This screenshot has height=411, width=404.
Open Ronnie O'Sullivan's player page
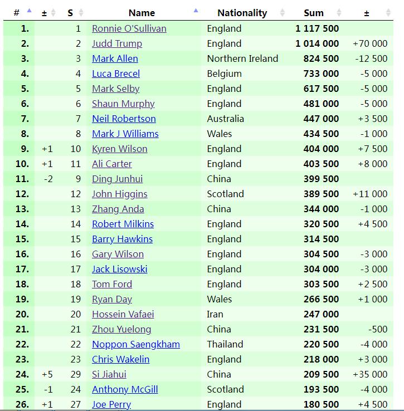(x=129, y=28)
